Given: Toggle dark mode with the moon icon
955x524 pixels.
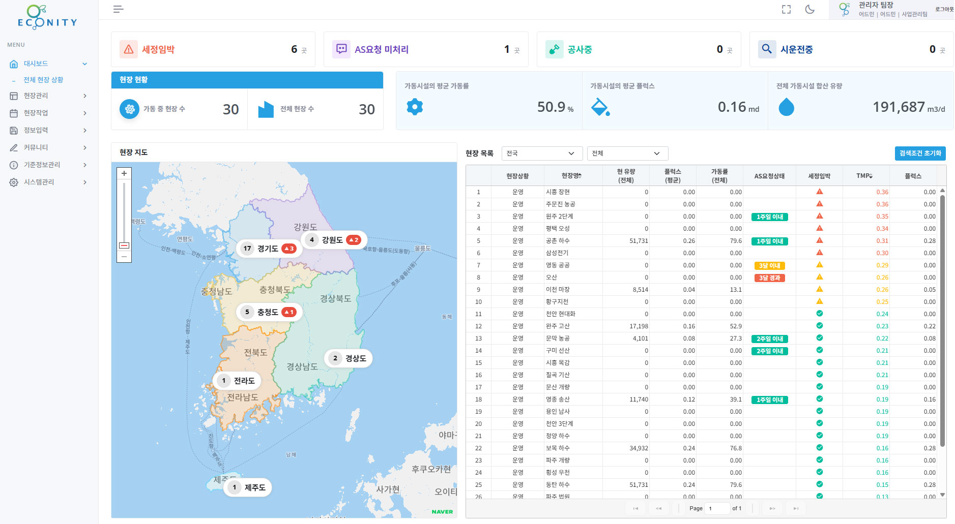Looking at the screenshot, I should 809,9.
